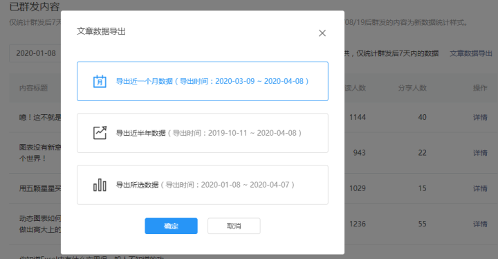
Task: Click 操作 column header
Action: (480, 88)
